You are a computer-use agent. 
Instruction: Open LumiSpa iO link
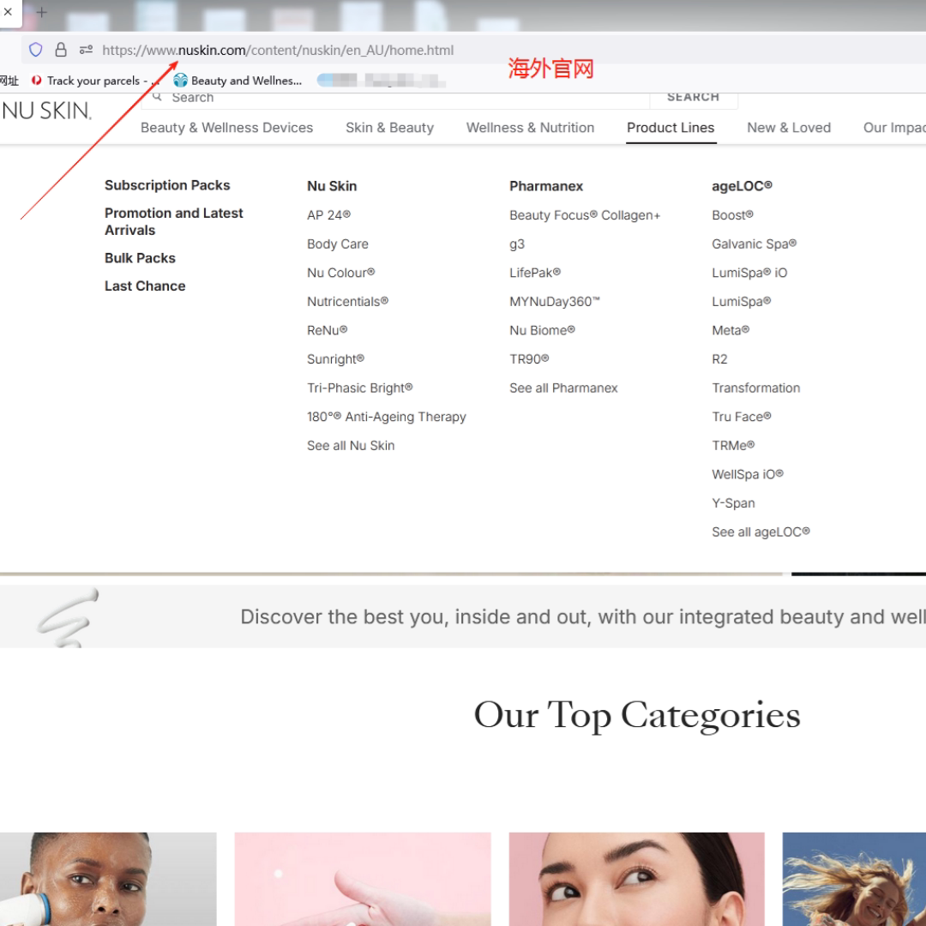click(x=749, y=273)
